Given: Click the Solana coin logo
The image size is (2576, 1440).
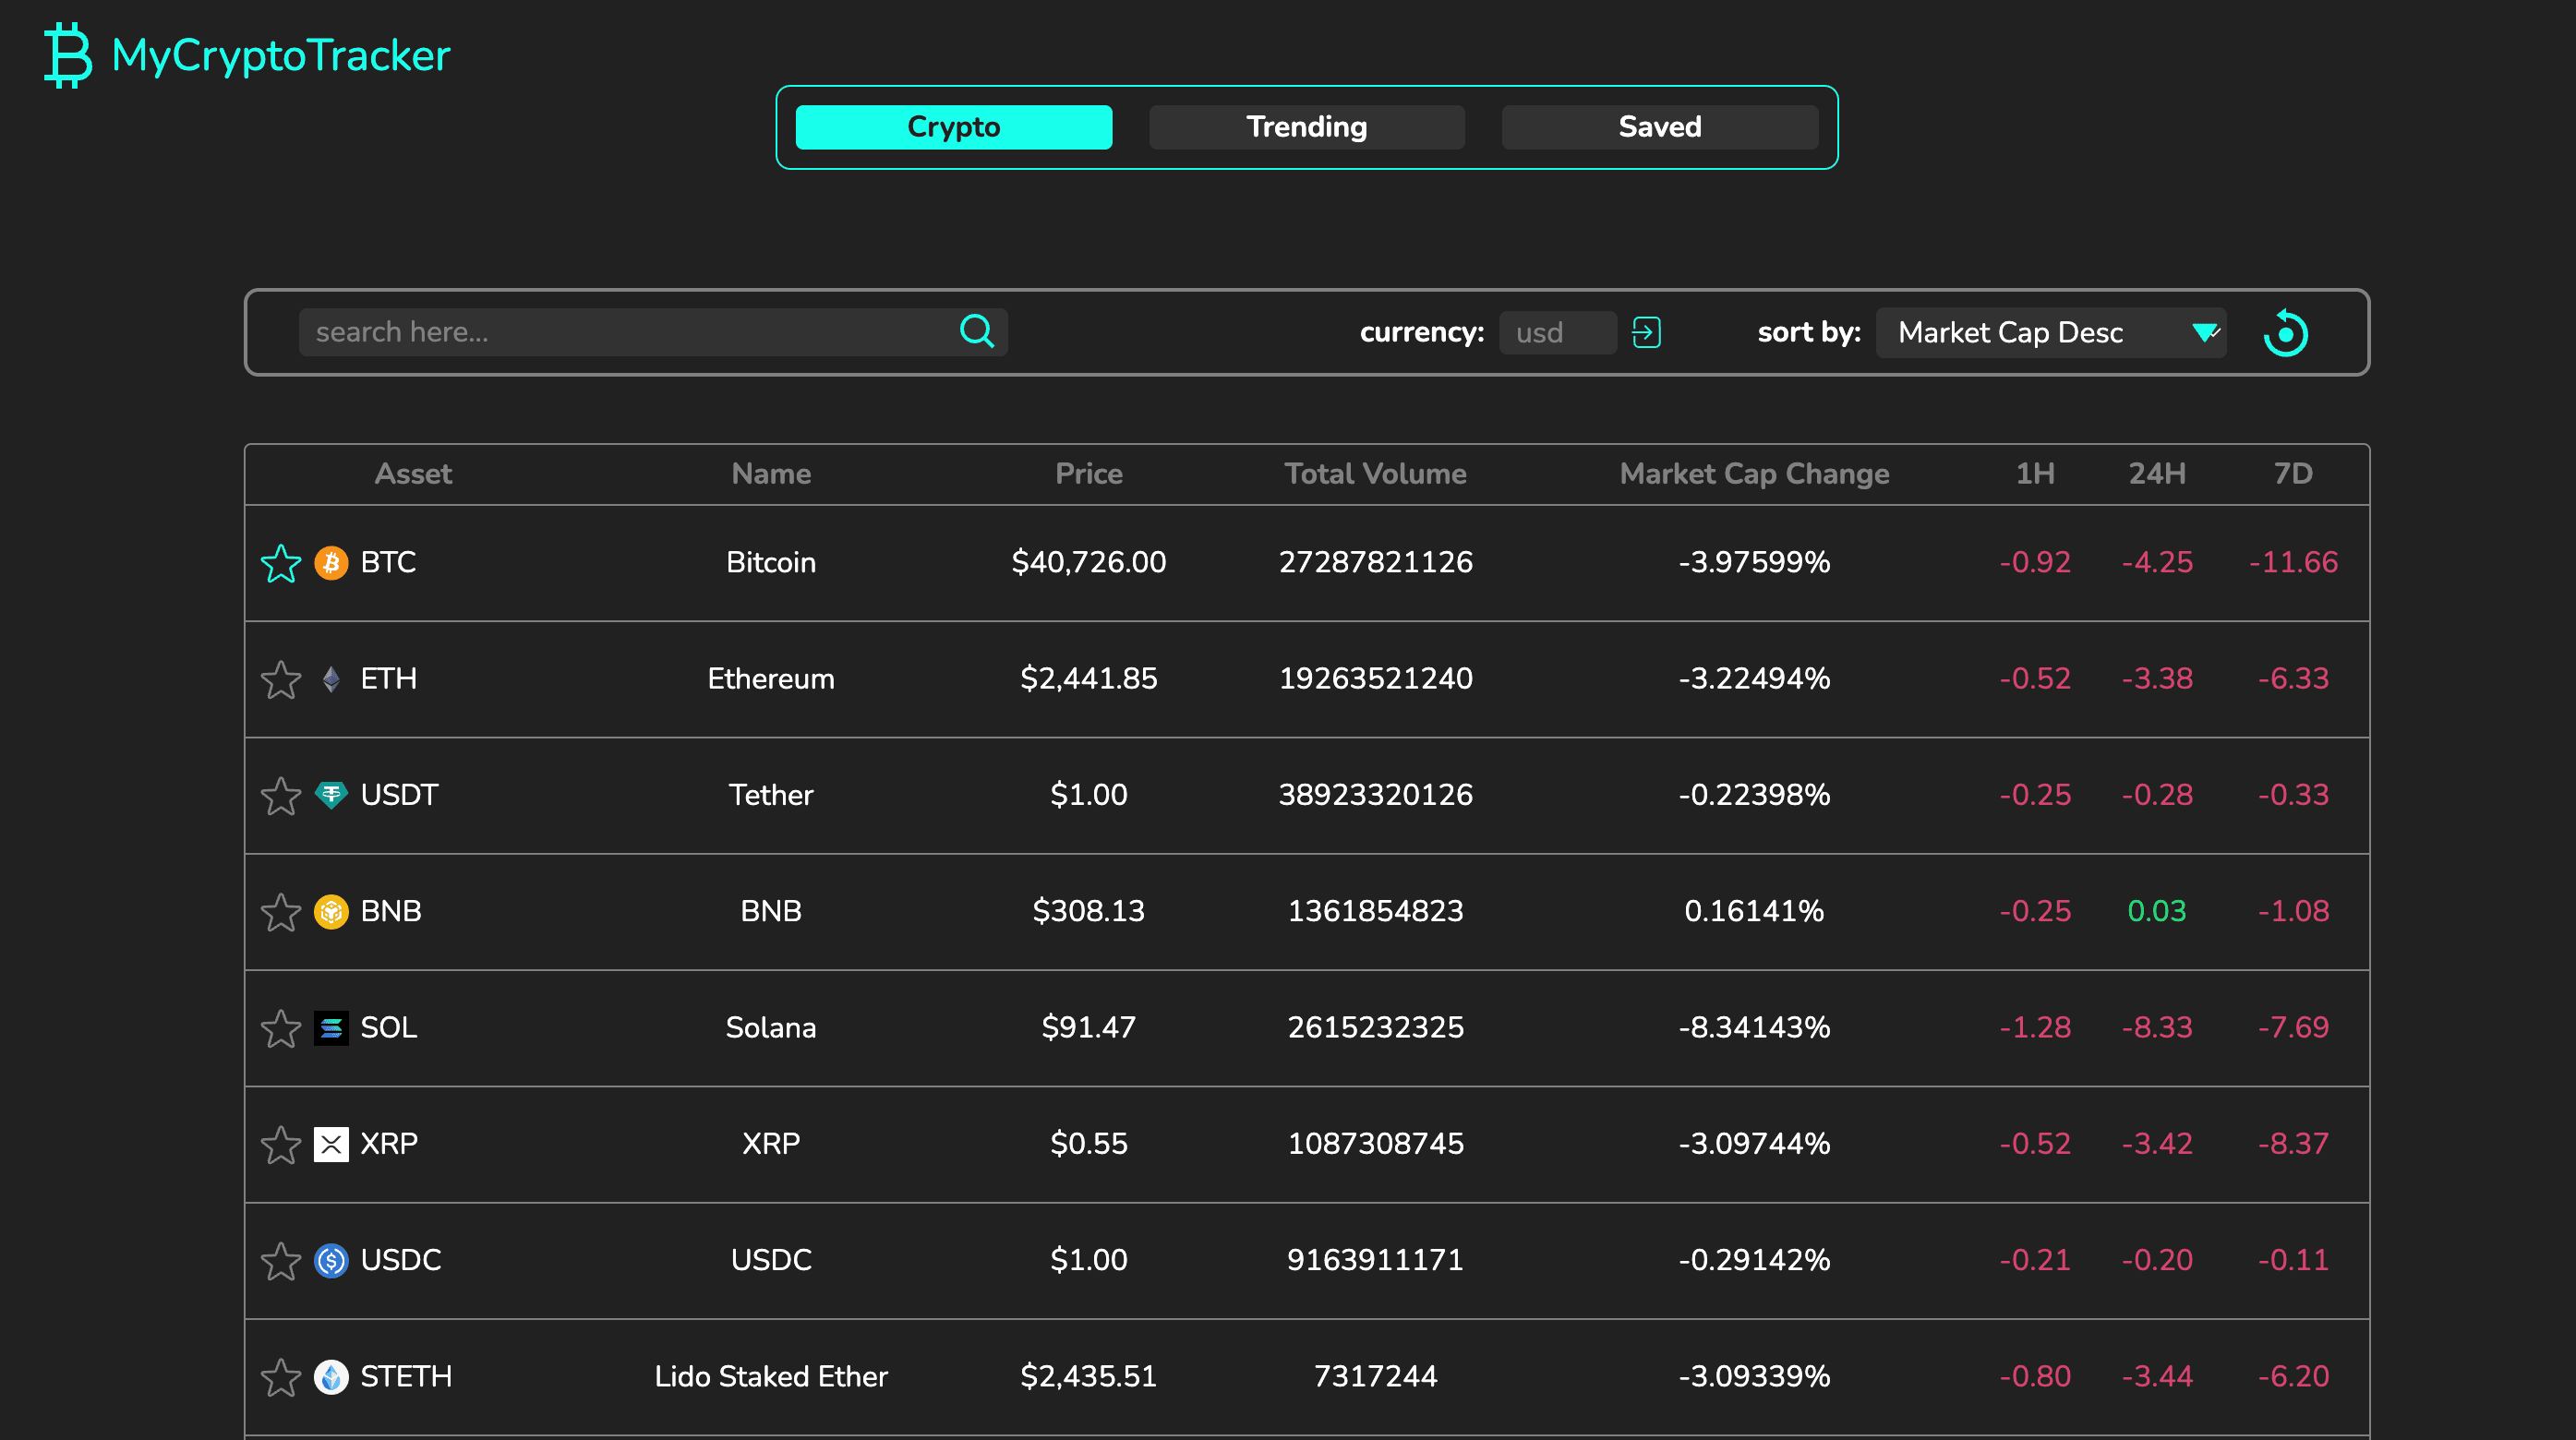Looking at the screenshot, I should pyautogui.click(x=331, y=1028).
